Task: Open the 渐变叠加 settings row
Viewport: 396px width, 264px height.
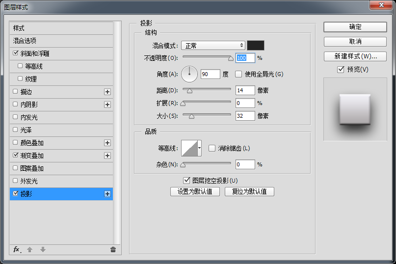Action: 61,156
